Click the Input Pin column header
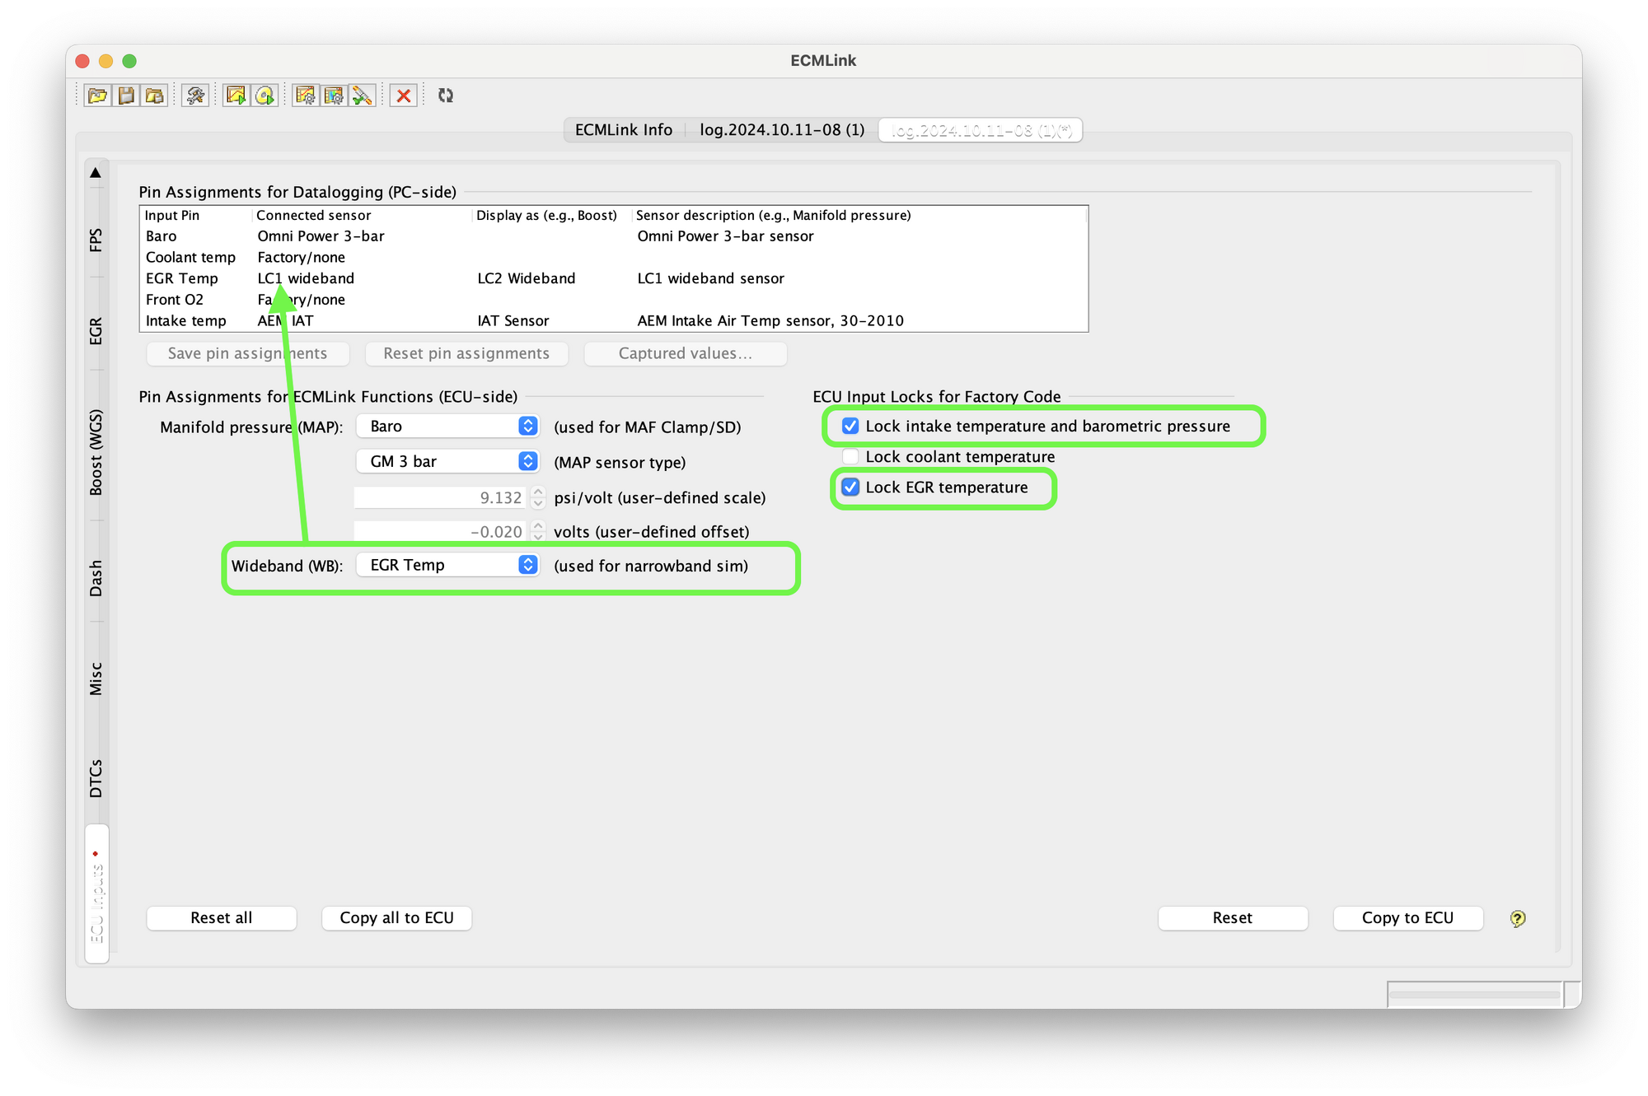1648x1096 pixels. point(196,215)
